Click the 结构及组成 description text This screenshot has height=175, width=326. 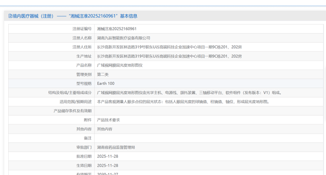coord(189,93)
